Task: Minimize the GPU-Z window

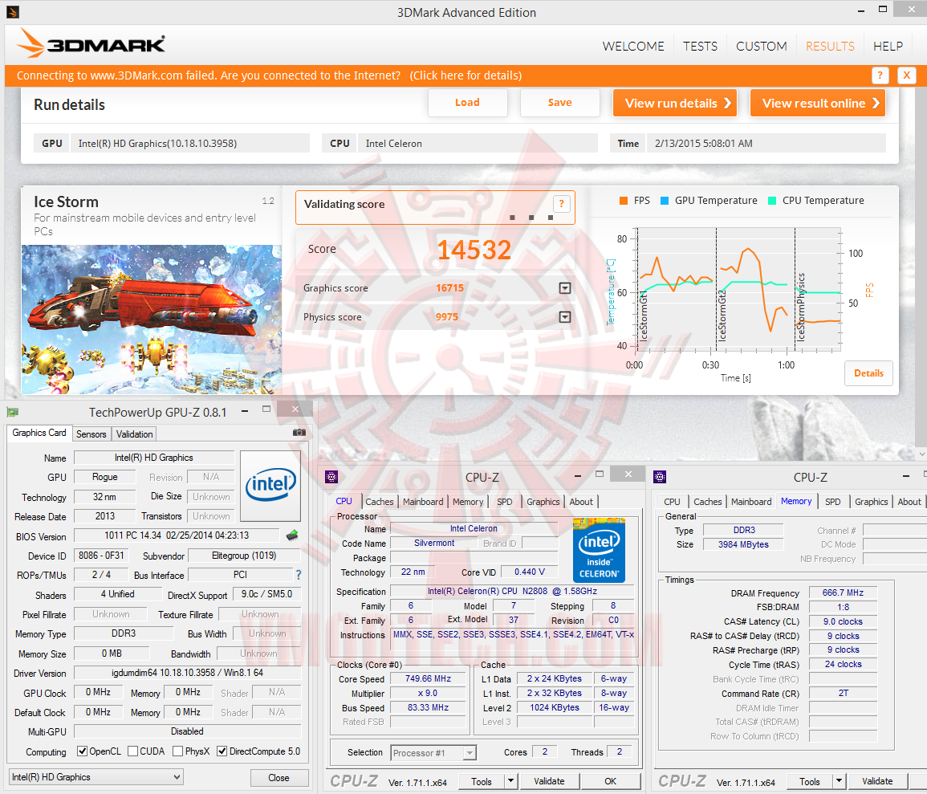Action: point(245,411)
